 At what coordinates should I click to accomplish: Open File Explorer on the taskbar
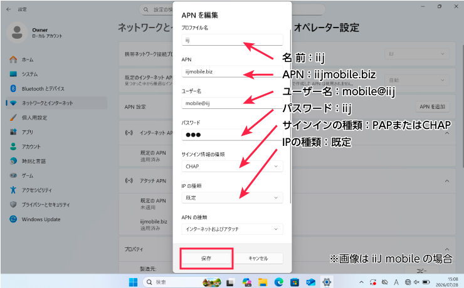263,282
